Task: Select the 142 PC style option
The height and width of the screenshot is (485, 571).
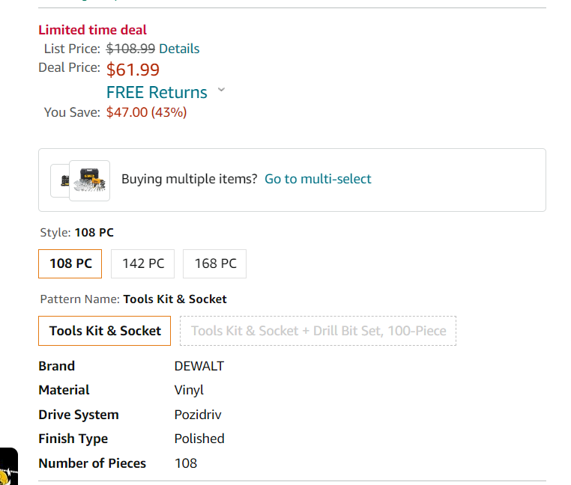Action: coord(142,263)
